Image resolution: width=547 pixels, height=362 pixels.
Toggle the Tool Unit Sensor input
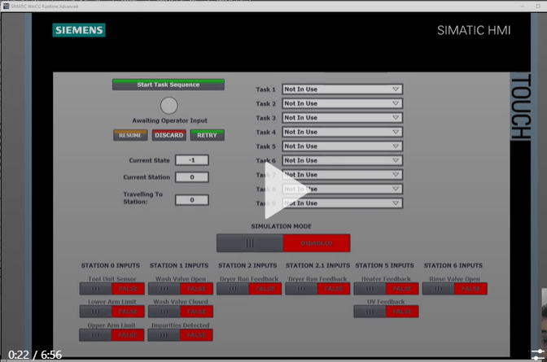111,289
